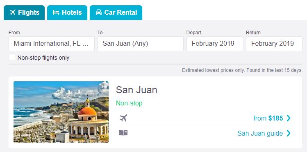Click the gray airplane icon in the San Juan card

(123, 118)
